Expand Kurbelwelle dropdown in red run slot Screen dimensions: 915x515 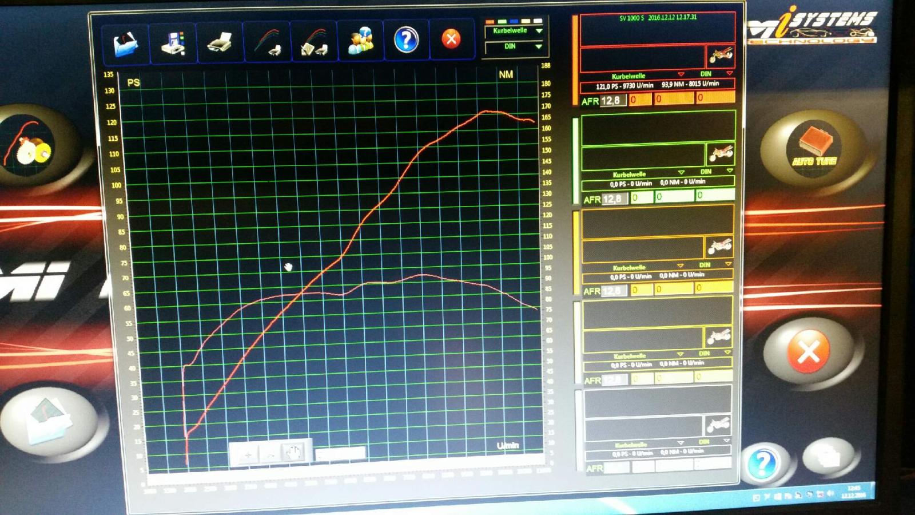(681, 74)
